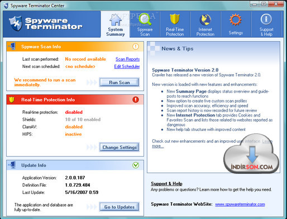Click the red alert icon in Real-Time Protection Info
The width and height of the screenshot is (287, 219).
click(x=136, y=100)
